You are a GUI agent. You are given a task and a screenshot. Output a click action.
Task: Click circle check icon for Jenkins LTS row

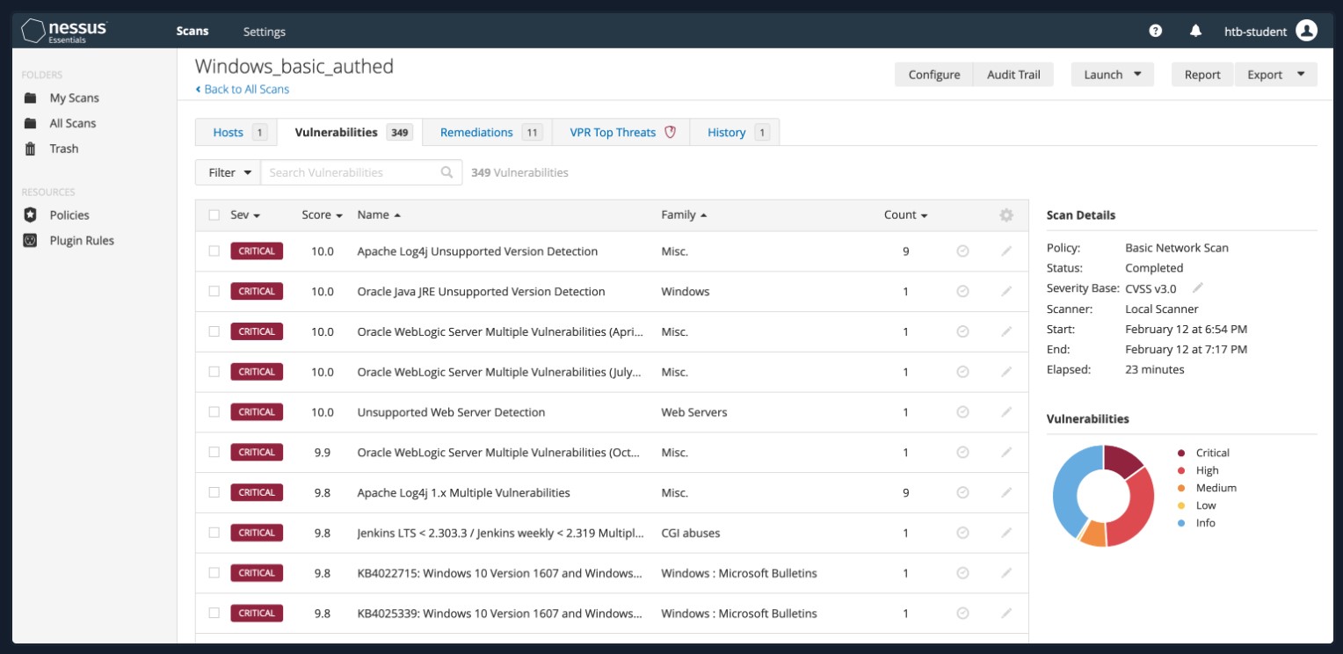coord(962,532)
